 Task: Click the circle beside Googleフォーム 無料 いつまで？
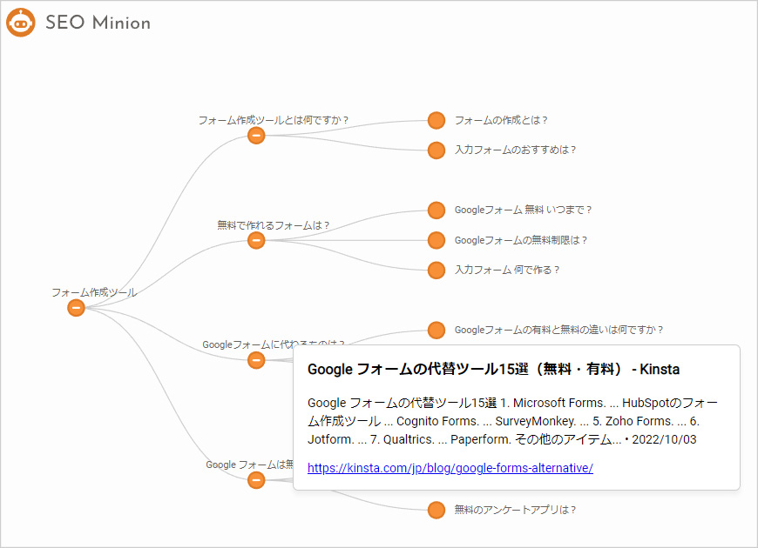[x=436, y=210]
